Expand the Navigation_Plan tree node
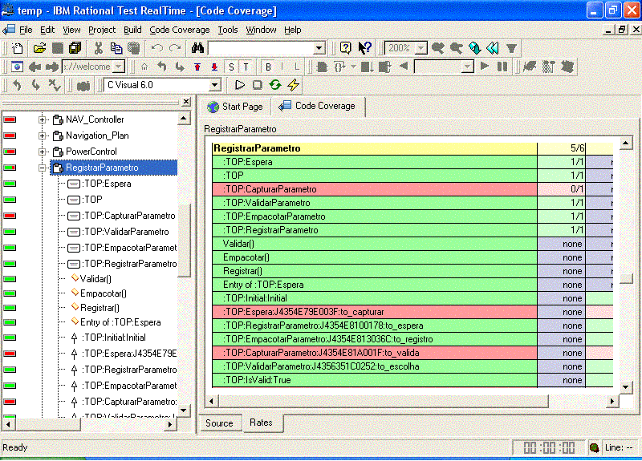 click(x=42, y=135)
